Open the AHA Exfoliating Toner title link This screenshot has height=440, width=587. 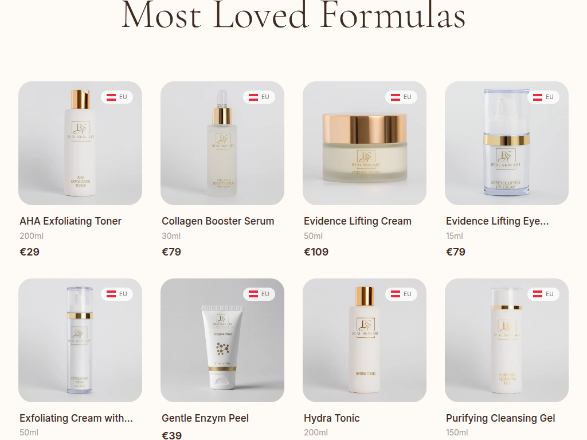(x=71, y=221)
